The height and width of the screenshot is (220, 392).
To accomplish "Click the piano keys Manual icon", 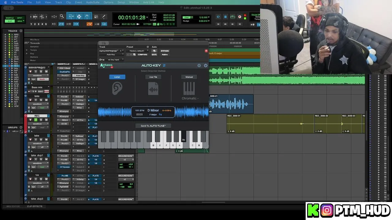I will coord(189,89).
